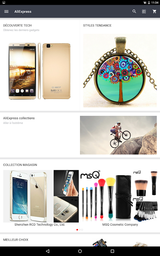Tap the tree pendant necklace image
The image size is (160, 256).
pos(120,71)
